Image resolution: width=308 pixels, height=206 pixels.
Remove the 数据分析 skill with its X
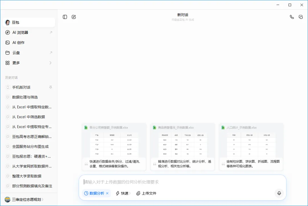click(x=107, y=193)
